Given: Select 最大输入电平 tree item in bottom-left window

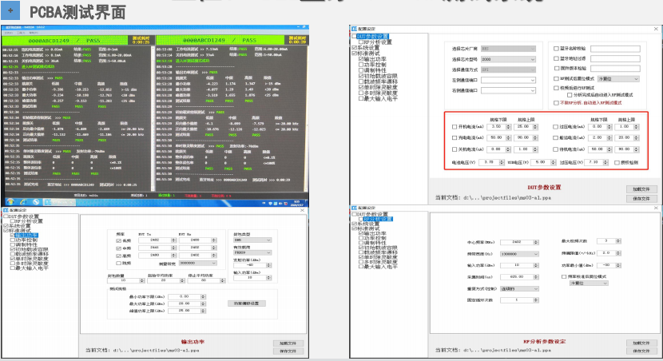Looking at the screenshot, I should coord(32,268).
